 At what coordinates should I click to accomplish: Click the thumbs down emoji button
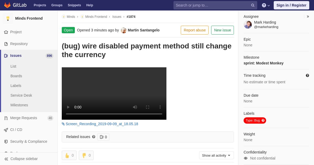pyautogui.click(x=86, y=155)
